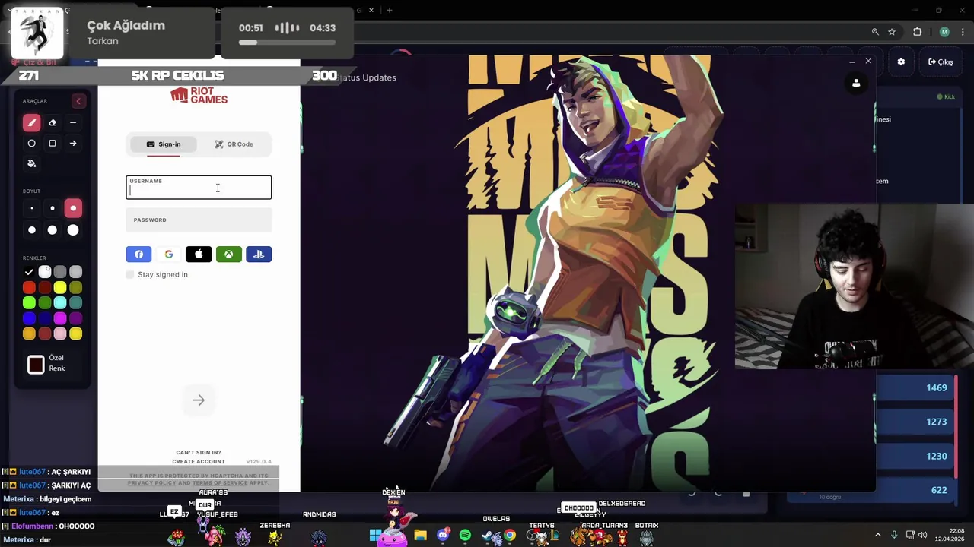Viewport: 974px width, 547px height.
Task: Open the system volume control
Action: tap(922, 535)
